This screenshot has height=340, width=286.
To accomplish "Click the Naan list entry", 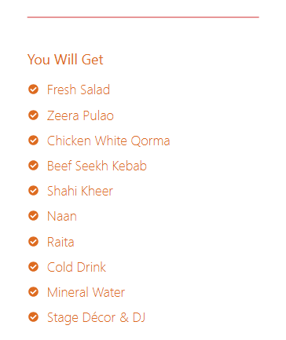I will [x=62, y=217].
